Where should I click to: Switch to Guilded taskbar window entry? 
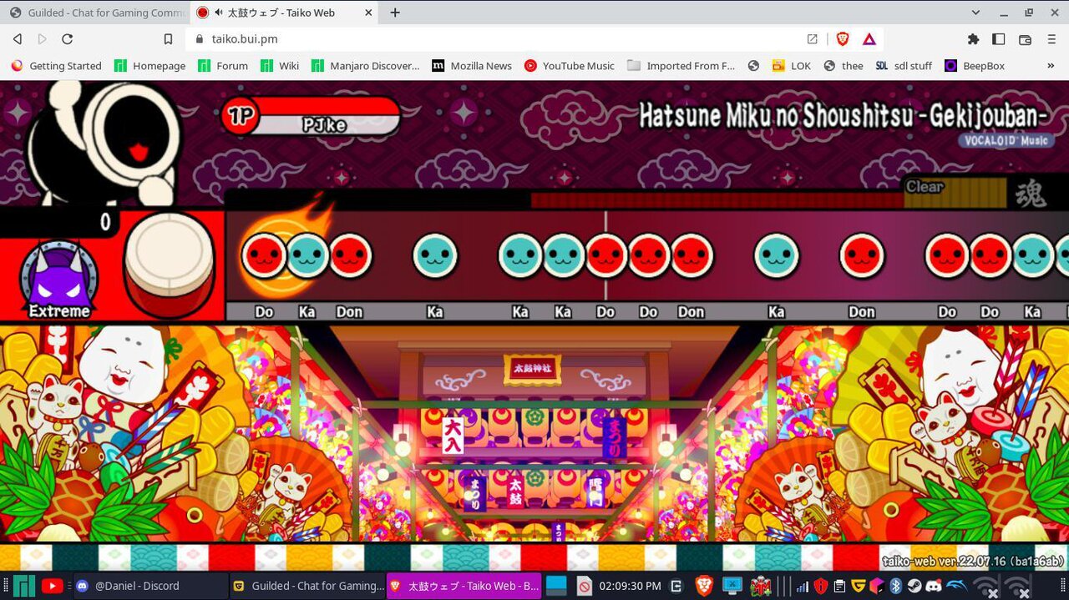(x=307, y=586)
